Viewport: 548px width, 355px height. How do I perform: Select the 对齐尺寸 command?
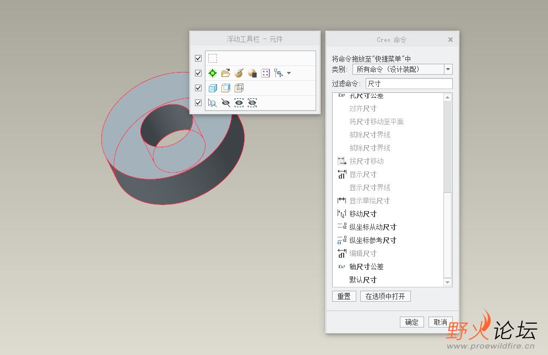(x=363, y=108)
